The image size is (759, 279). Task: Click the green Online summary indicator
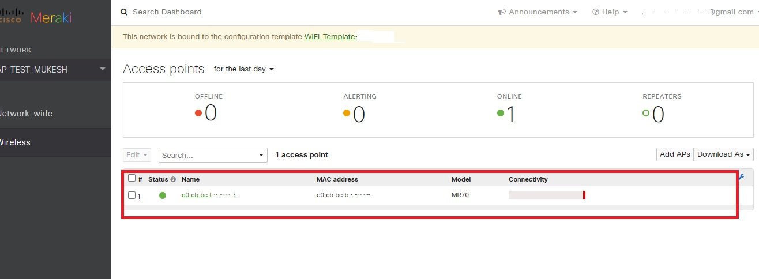click(x=501, y=113)
